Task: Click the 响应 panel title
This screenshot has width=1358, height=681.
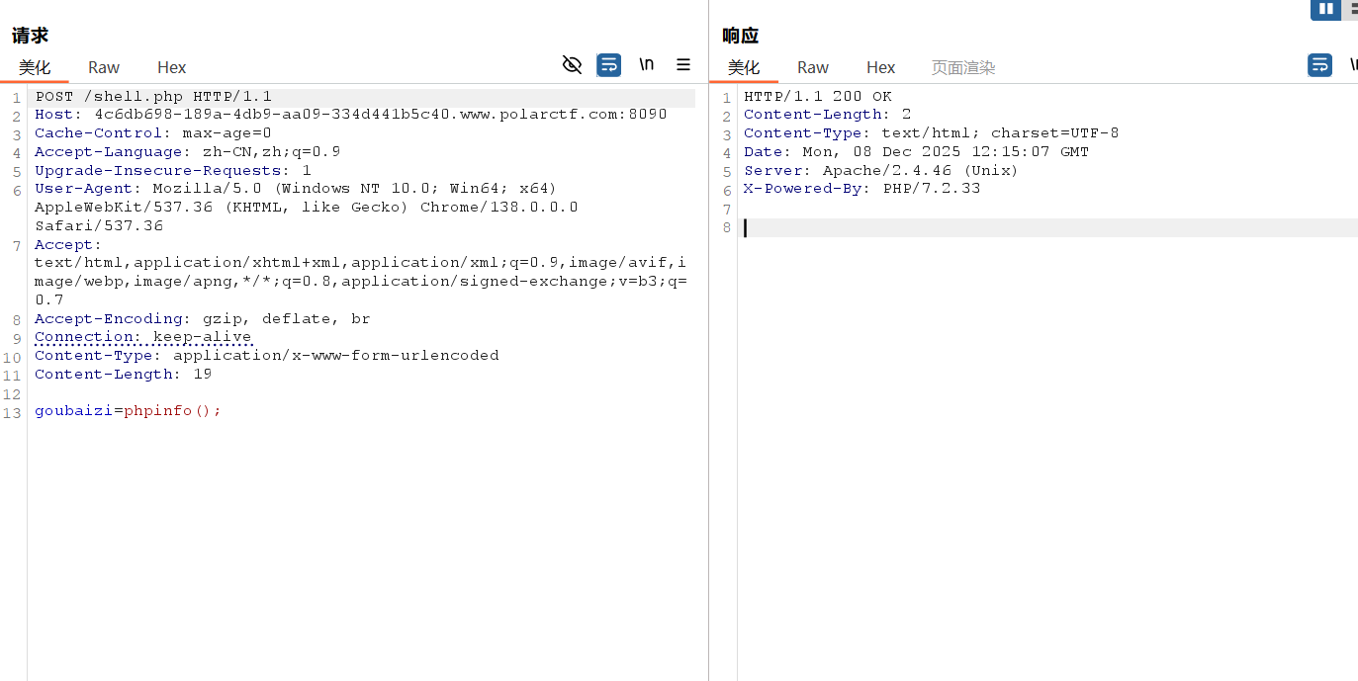Action: point(740,36)
